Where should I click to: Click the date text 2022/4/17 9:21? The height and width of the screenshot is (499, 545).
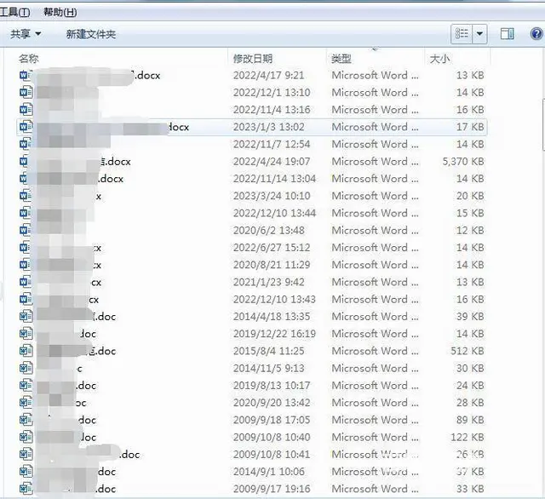[x=269, y=76]
